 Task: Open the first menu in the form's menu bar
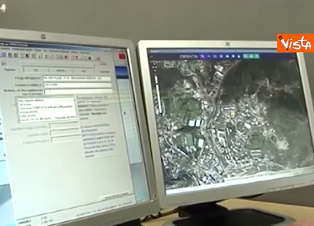coord(3,49)
